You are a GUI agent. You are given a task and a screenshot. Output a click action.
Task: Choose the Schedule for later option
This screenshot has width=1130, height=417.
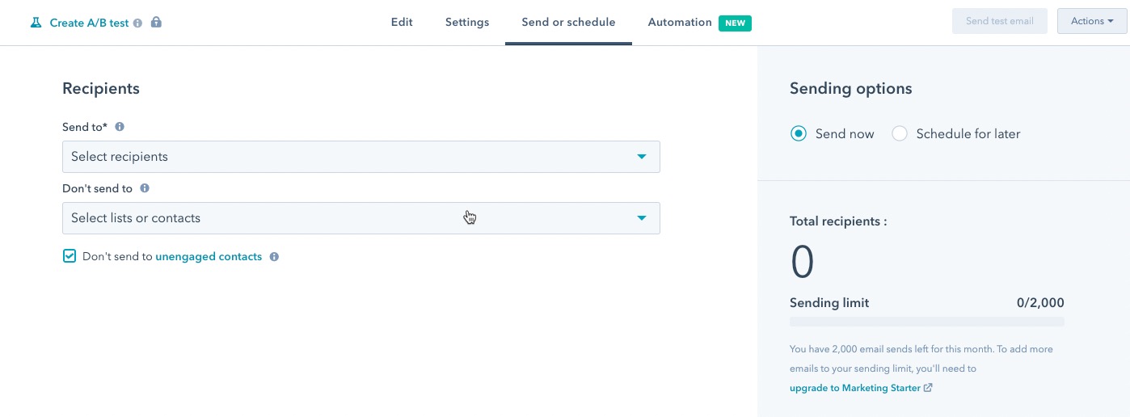(900, 134)
